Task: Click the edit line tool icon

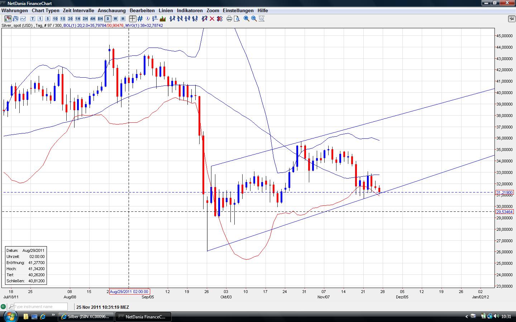Action: point(205,19)
